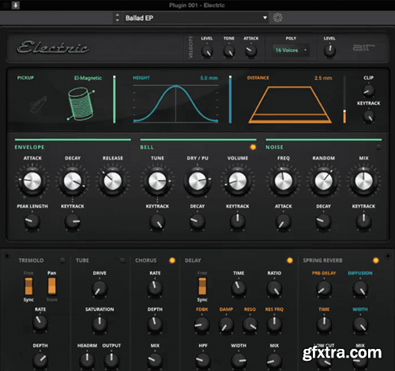Click the Delay Ratio knob
Viewport: 395px width, 371px height.
point(274,288)
